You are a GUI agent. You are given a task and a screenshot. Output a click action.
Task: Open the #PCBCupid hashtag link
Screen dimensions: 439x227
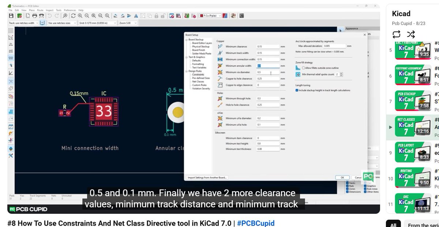coord(256,223)
